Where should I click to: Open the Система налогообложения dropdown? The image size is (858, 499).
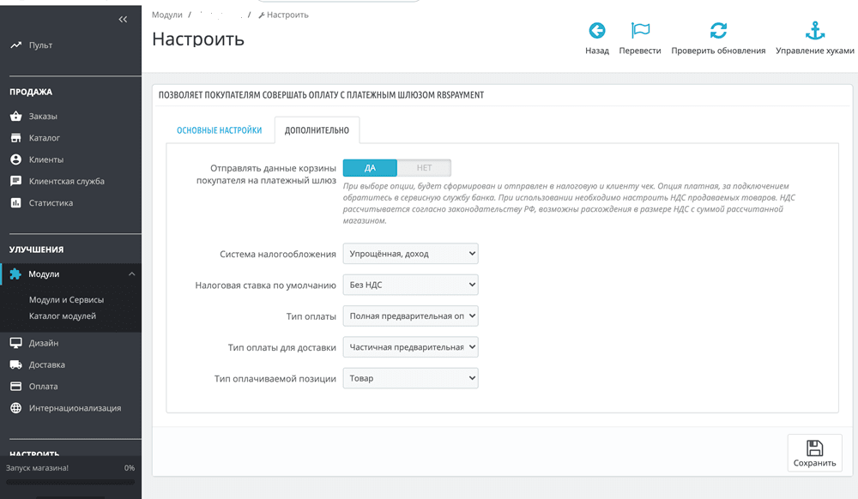click(411, 253)
